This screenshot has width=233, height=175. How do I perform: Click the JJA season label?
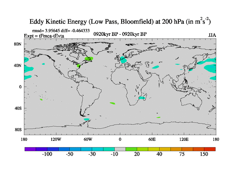coord(212,35)
